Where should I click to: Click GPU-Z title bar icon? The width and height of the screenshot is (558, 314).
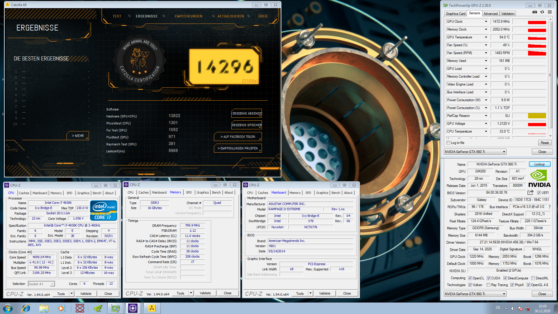pos(445,5)
